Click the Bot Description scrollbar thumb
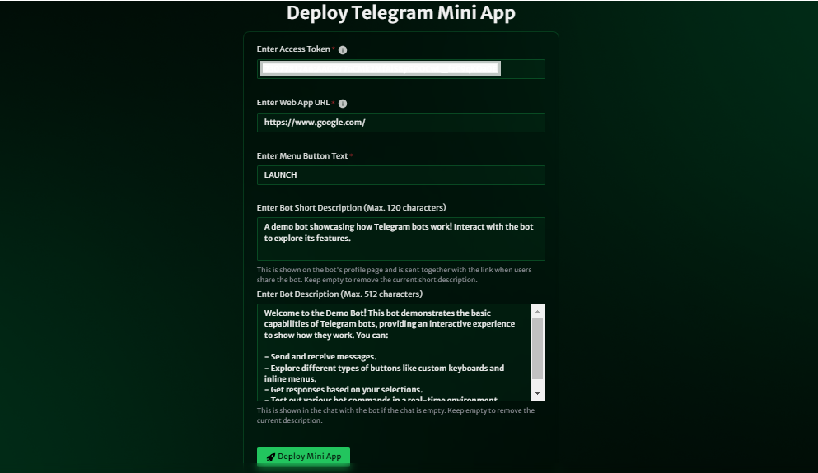This screenshot has height=473, width=818. coord(537,349)
